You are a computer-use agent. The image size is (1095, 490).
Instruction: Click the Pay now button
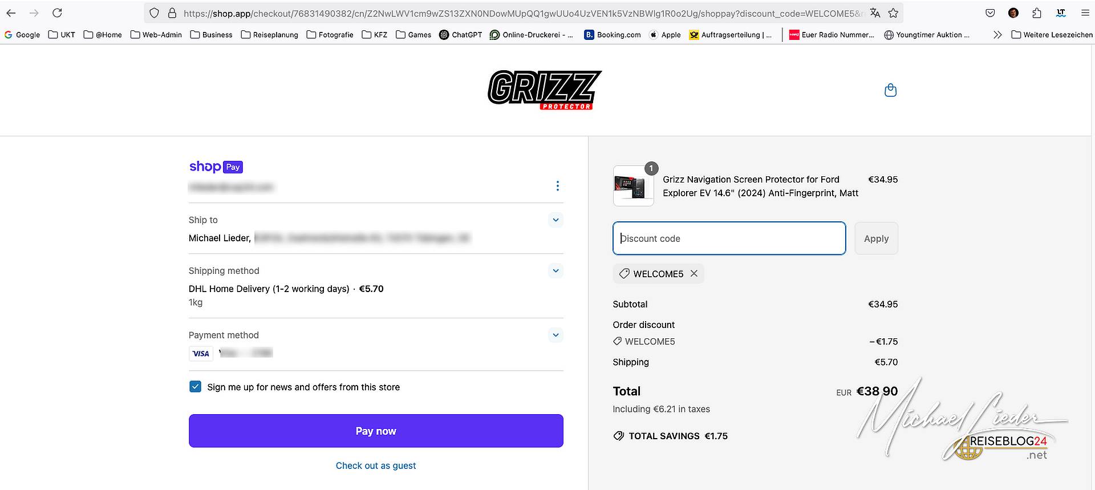376,431
